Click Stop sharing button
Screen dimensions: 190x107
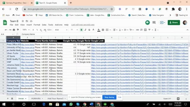(109, 97)
